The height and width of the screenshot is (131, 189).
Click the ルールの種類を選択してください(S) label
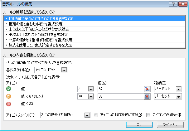coord(29,12)
